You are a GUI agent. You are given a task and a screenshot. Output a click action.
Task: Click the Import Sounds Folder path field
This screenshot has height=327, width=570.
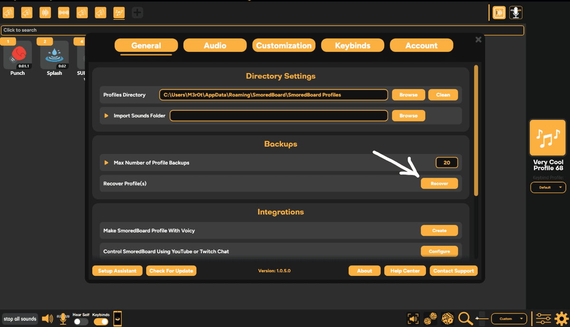(x=279, y=115)
